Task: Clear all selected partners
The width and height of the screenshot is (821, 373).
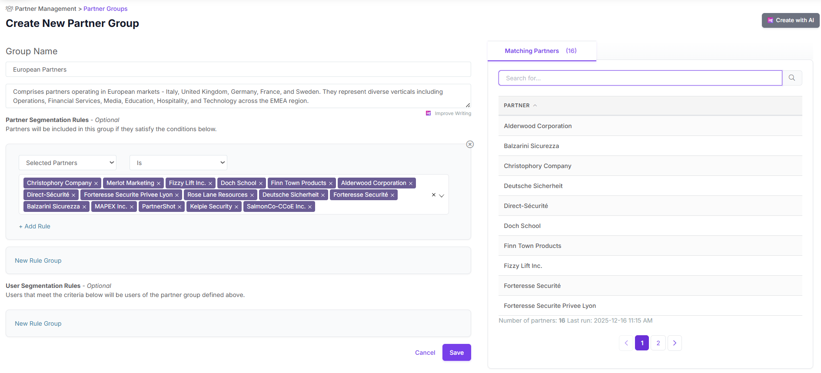Action: point(433,195)
